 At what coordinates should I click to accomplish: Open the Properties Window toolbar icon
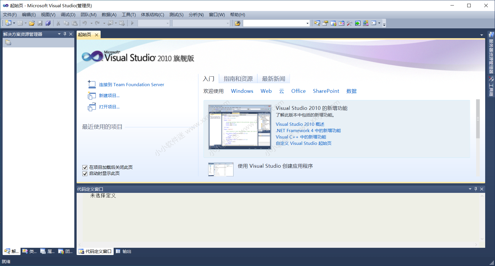click(x=325, y=23)
